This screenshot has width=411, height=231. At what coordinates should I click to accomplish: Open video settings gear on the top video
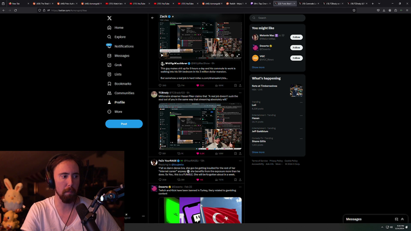click(232, 55)
